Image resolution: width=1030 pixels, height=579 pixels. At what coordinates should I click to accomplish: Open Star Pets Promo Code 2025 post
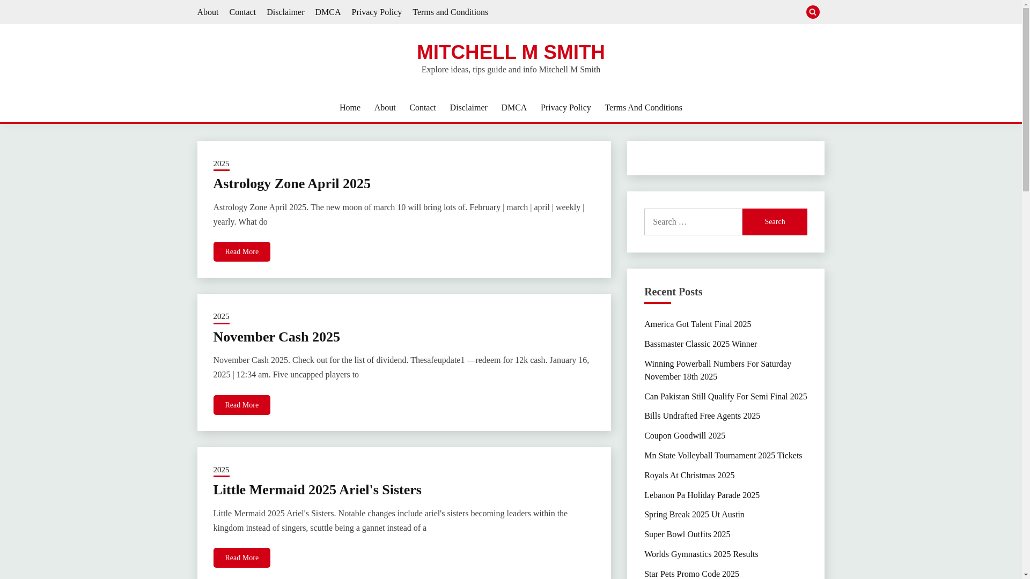[x=691, y=574]
